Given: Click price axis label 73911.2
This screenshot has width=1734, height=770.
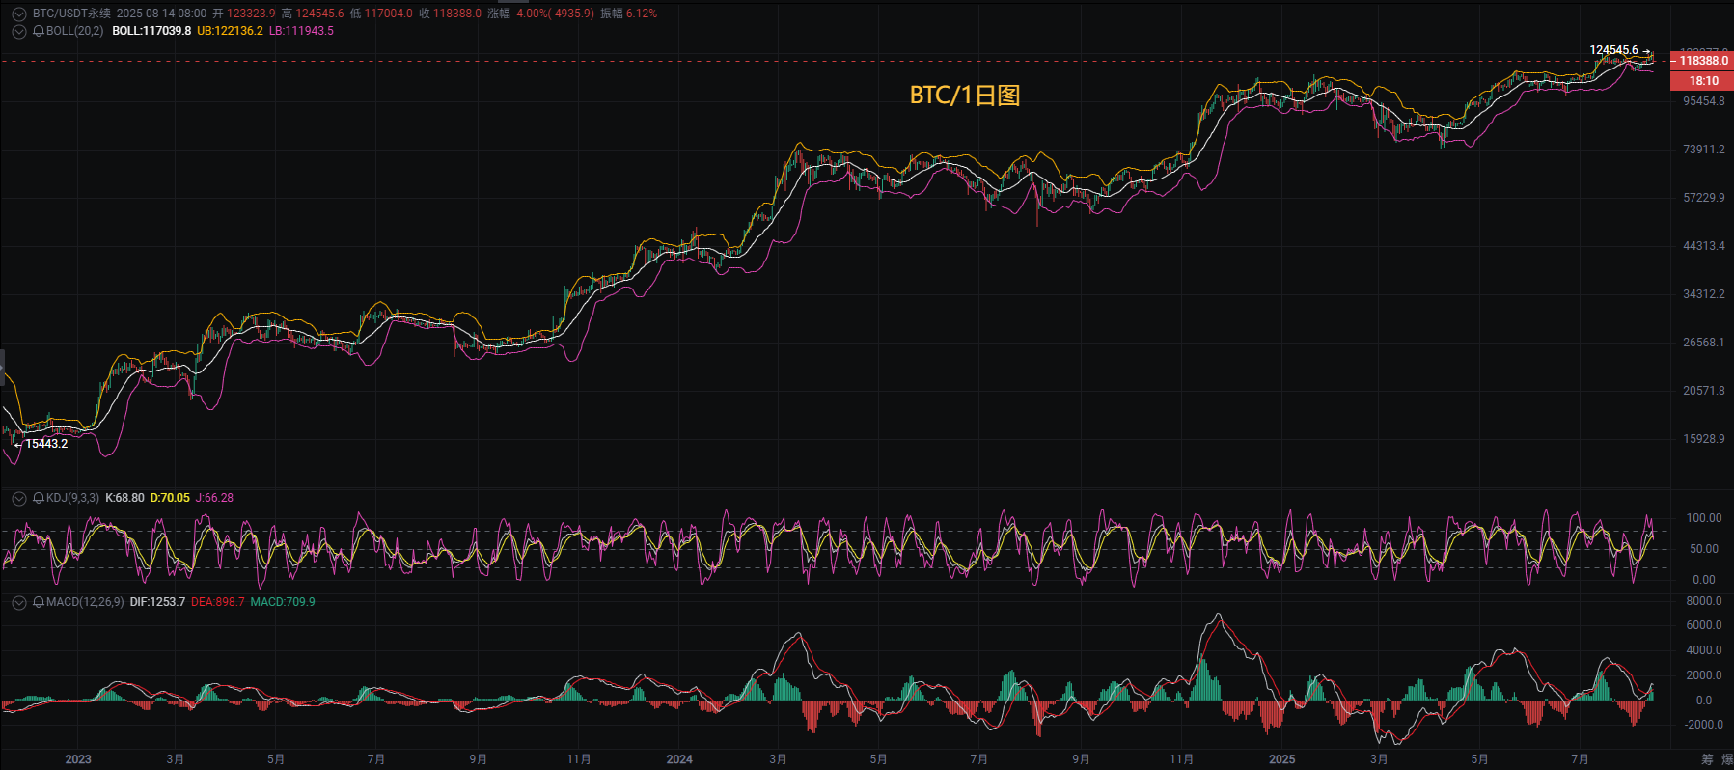Looking at the screenshot, I should [x=1704, y=150].
